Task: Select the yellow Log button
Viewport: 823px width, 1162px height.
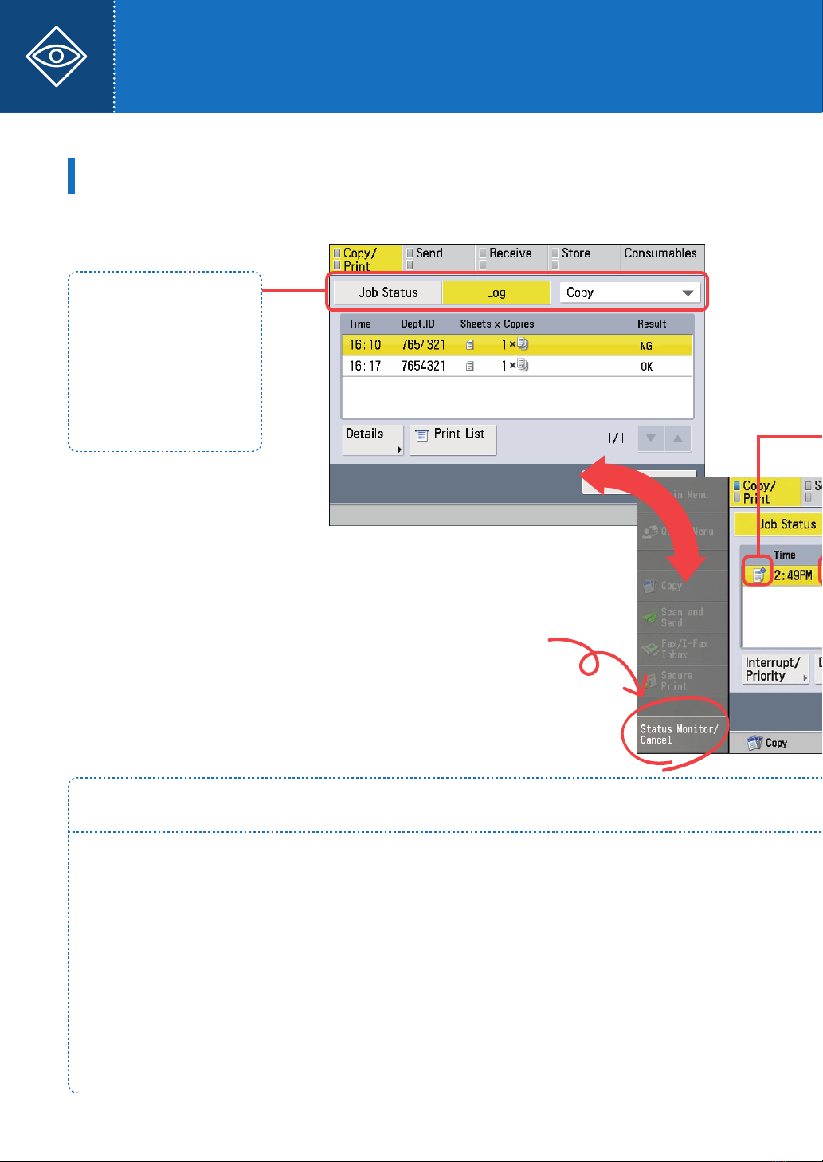Action: 496,292
